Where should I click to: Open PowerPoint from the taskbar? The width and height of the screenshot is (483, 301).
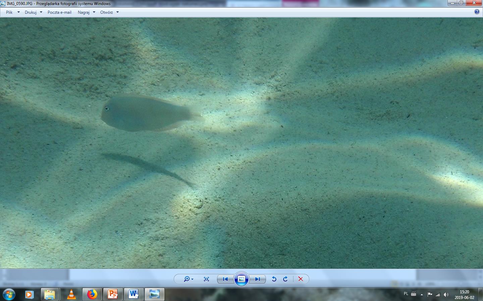click(x=113, y=294)
